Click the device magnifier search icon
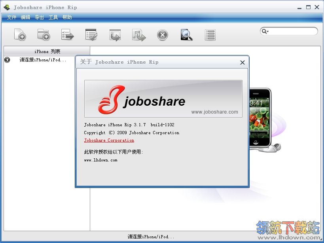 [187, 35]
